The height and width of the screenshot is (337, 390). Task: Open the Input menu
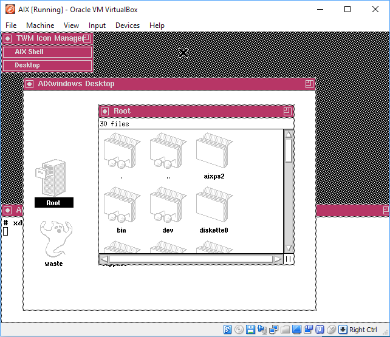tap(97, 26)
